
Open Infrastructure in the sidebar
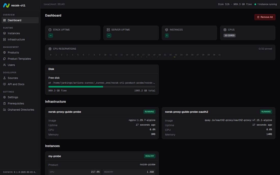(20, 40)
